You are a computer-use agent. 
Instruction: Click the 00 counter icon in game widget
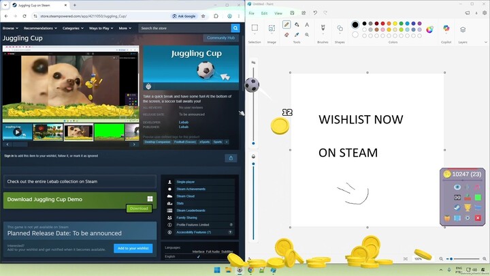(x=457, y=198)
